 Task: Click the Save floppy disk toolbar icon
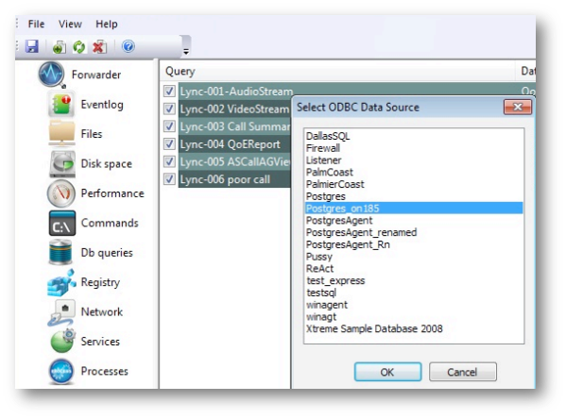[x=32, y=46]
